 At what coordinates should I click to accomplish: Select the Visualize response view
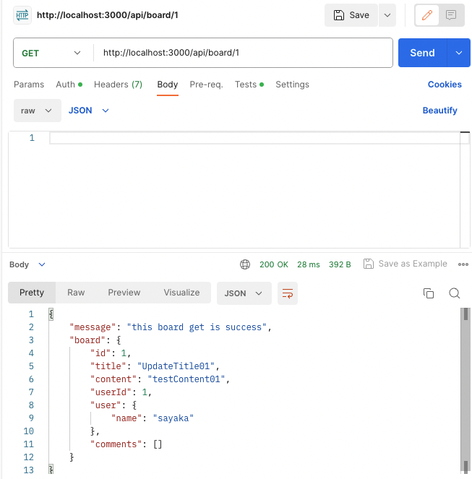click(181, 293)
